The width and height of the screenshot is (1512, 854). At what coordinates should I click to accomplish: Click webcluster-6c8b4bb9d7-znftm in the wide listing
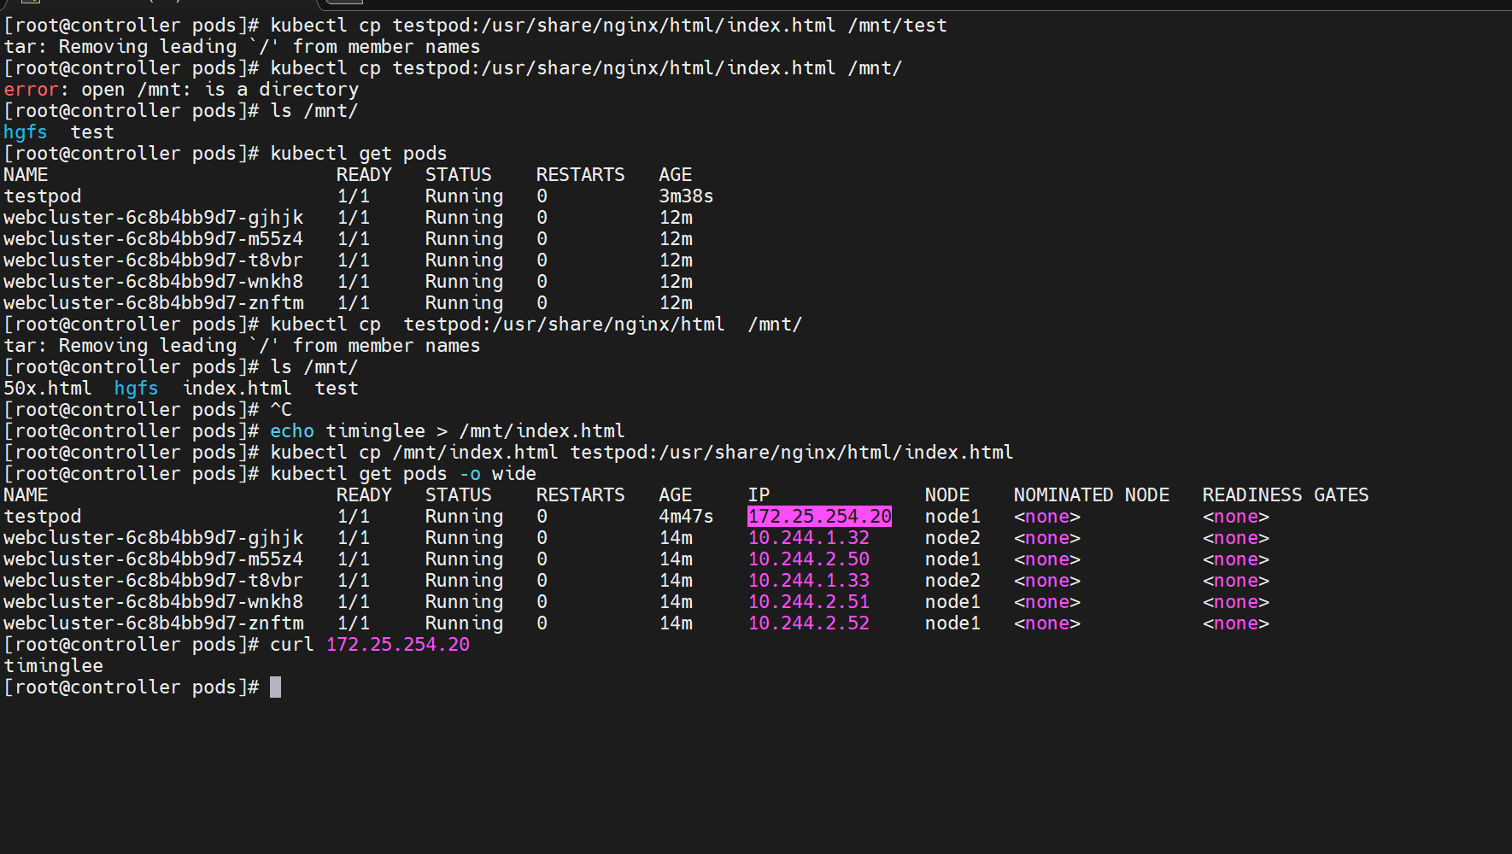click(154, 623)
